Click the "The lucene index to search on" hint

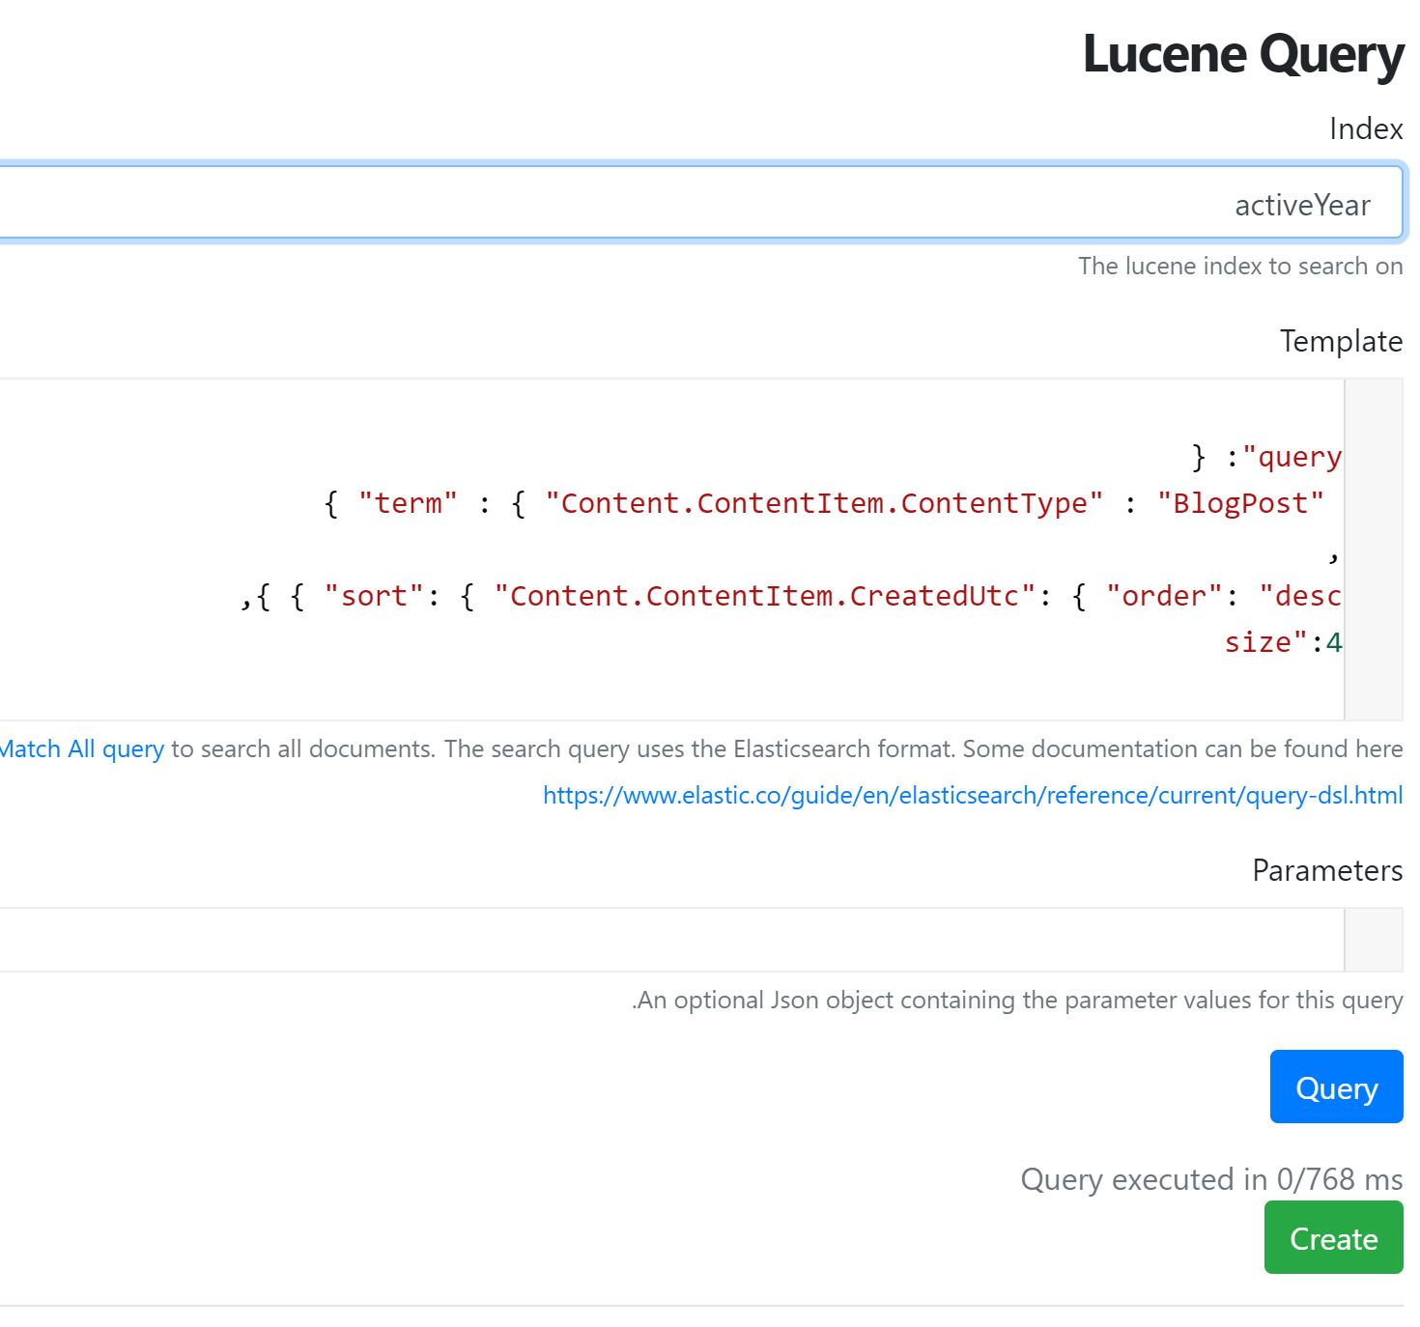tap(1240, 267)
